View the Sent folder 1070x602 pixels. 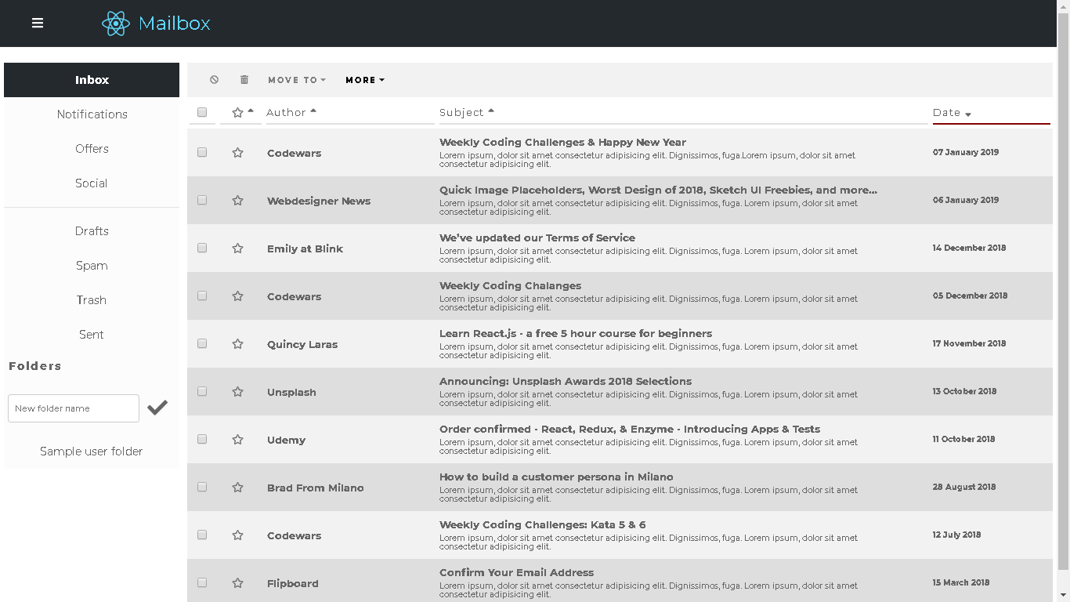(92, 335)
